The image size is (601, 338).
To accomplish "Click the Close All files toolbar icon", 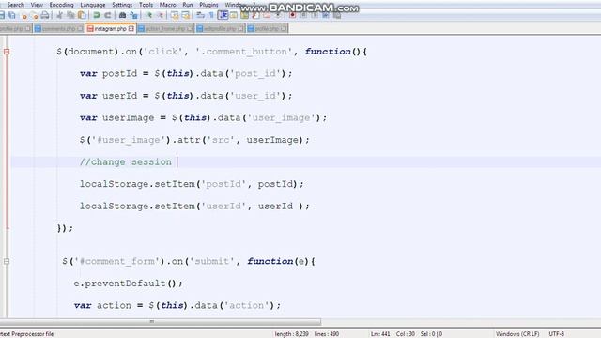I will tap(35, 16).
